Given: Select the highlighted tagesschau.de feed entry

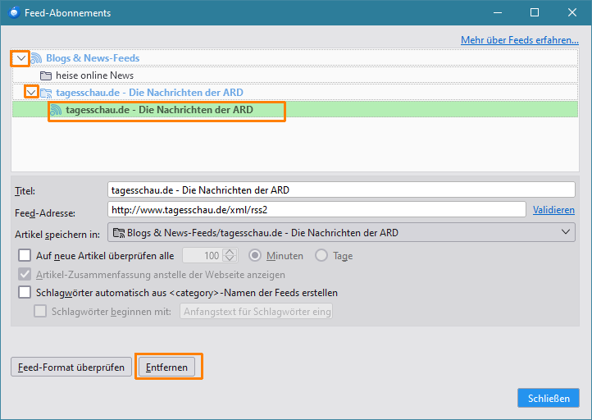Looking at the screenshot, I should click(159, 110).
